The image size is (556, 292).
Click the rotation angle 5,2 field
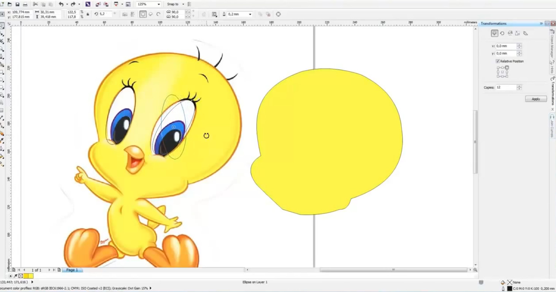coord(106,14)
